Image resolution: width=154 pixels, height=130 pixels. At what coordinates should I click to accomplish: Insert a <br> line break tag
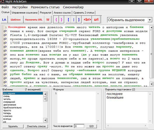87,19
